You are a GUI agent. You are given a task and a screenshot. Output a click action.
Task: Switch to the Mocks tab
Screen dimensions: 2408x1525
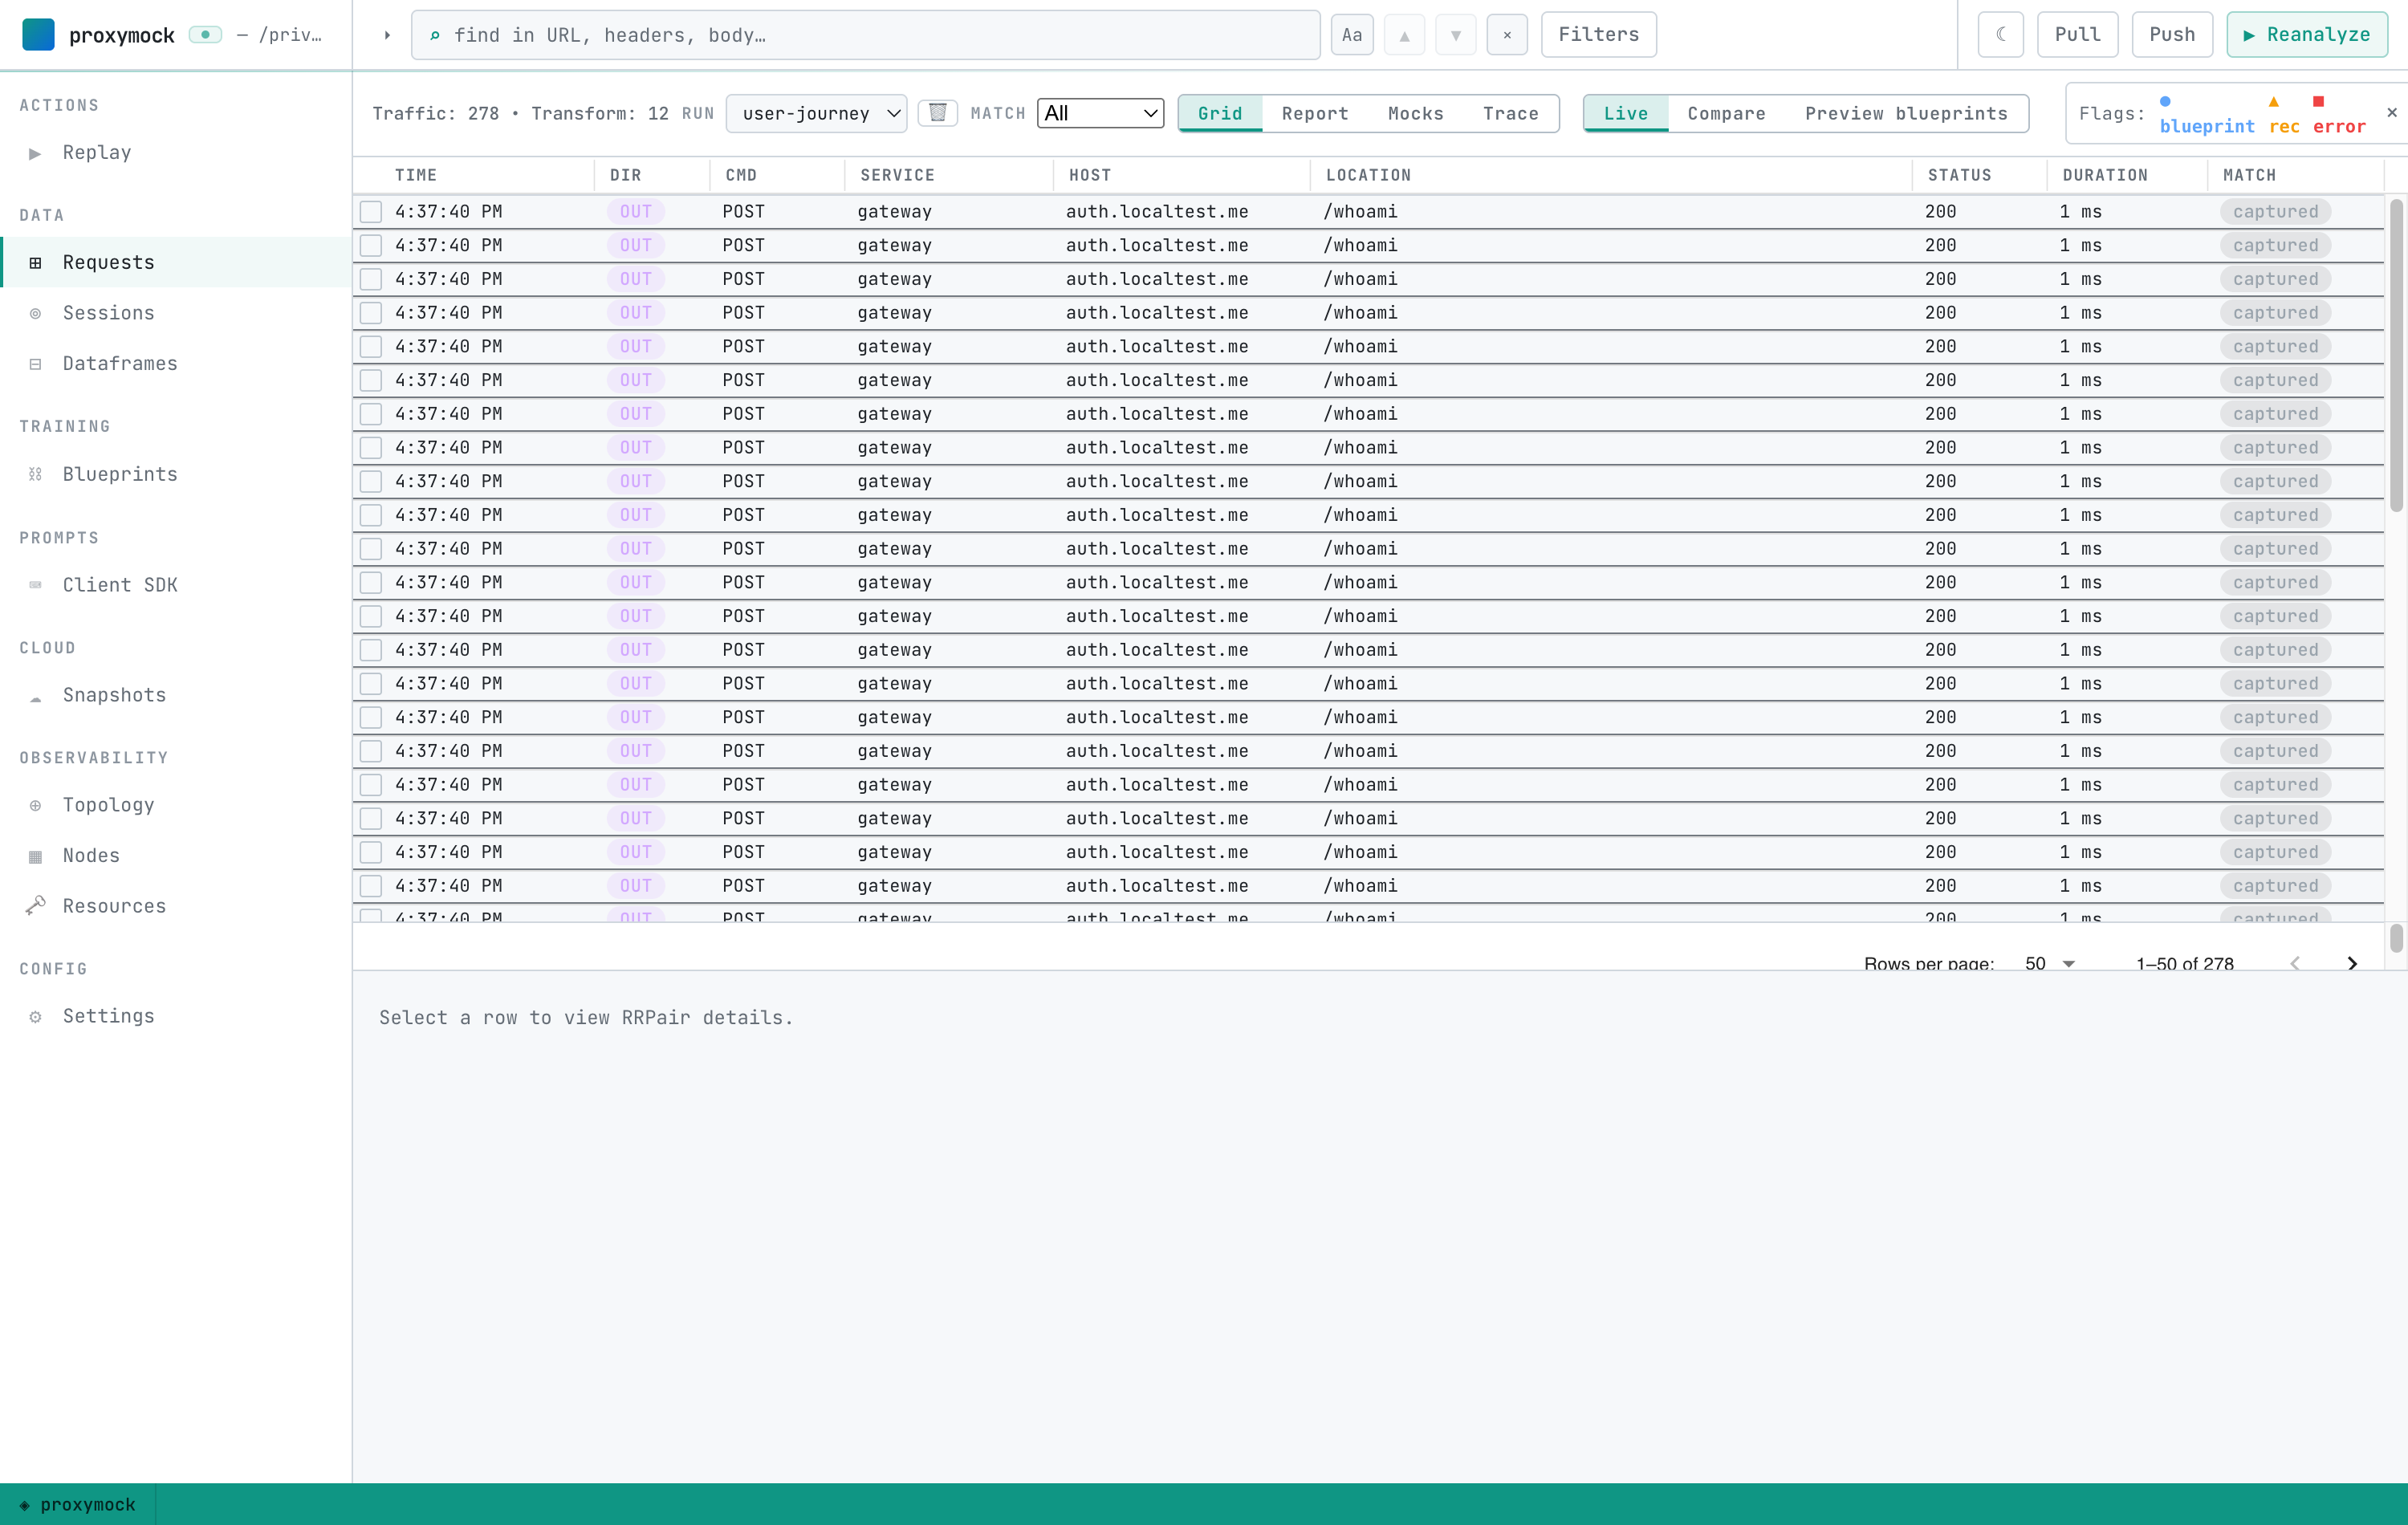point(1415,113)
